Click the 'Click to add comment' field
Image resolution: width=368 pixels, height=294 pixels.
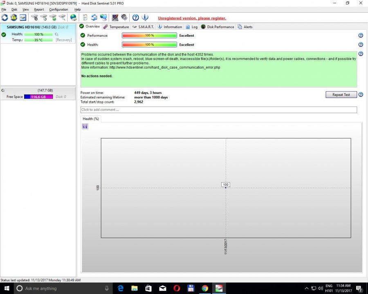(219, 110)
